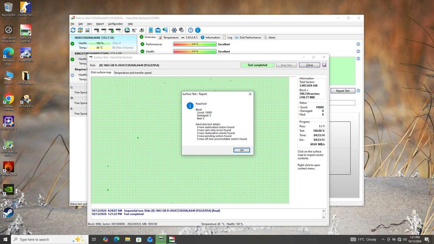Click the Refresh toolbar icon

pos(73,30)
